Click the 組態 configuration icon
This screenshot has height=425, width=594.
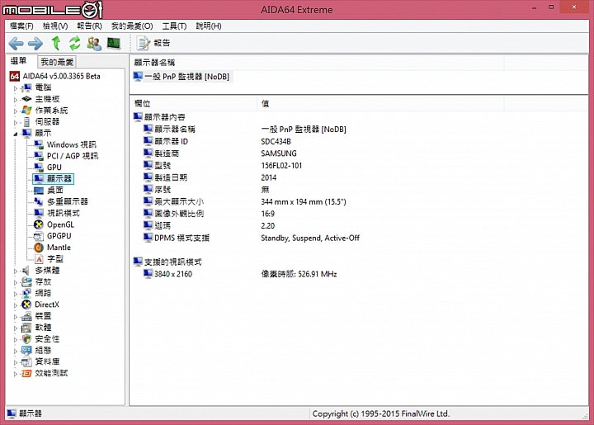pyautogui.click(x=26, y=351)
